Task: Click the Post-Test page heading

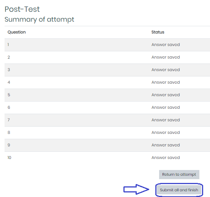Action: tap(22, 9)
